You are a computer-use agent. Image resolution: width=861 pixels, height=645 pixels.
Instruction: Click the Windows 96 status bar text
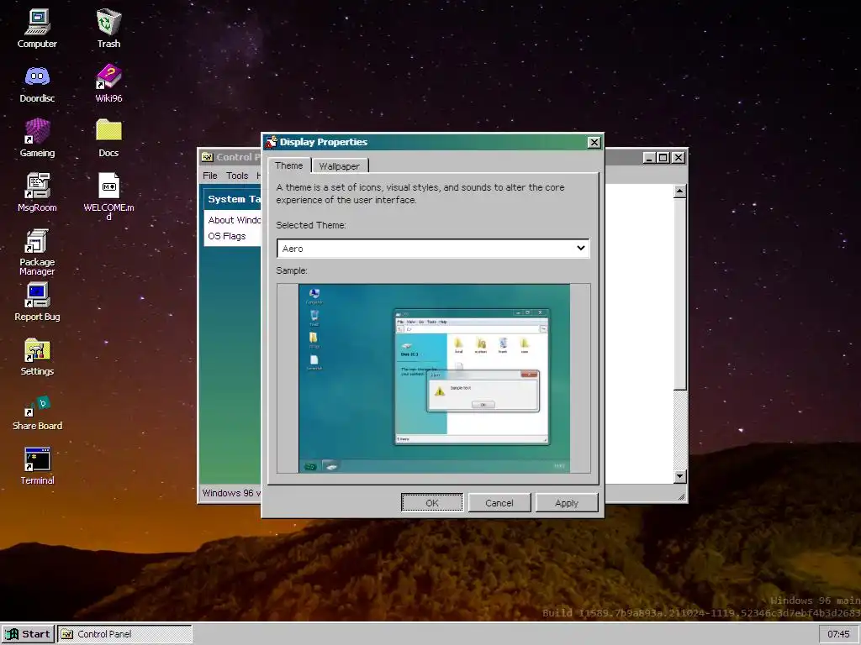[231, 493]
